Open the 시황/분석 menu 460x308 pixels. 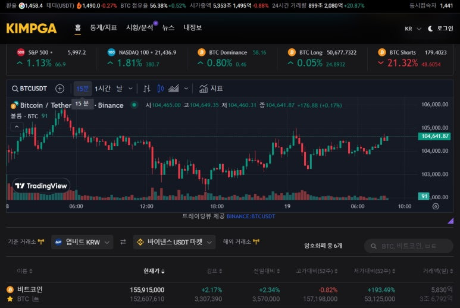point(140,27)
